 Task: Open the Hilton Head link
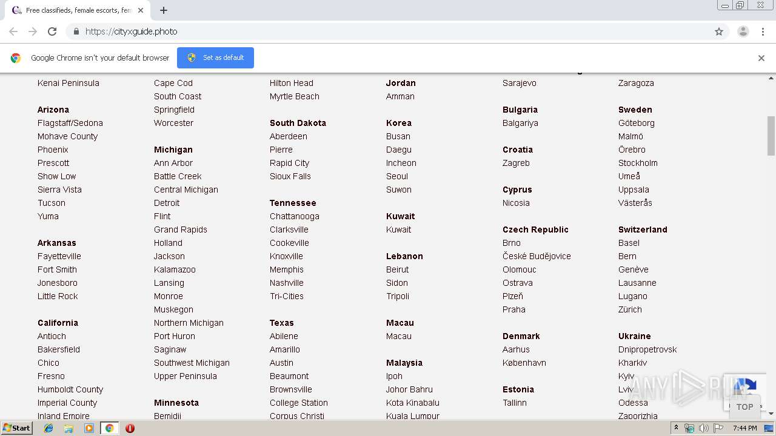click(x=292, y=83)
